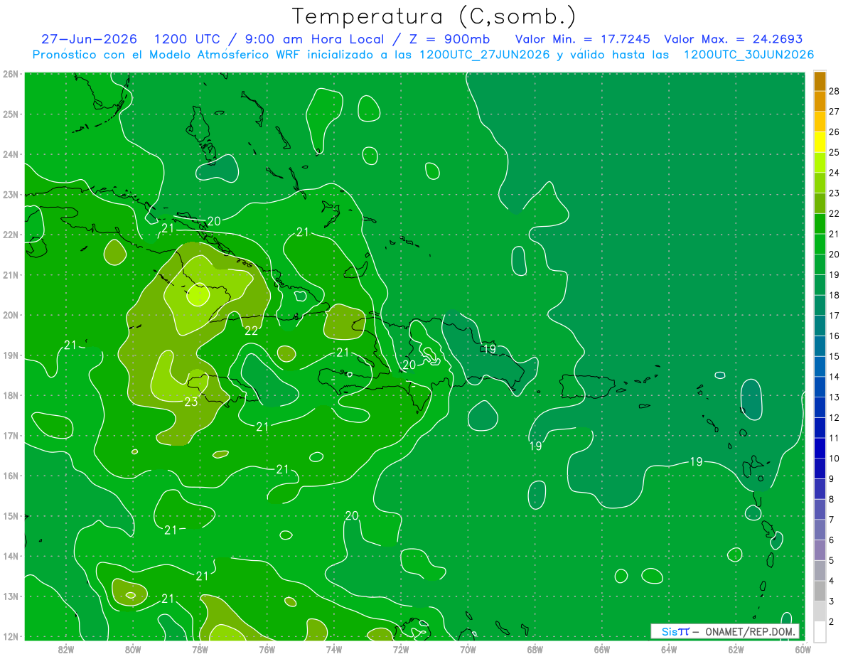Click the title "Temperatura (C,somb.)"

[433, 16]
